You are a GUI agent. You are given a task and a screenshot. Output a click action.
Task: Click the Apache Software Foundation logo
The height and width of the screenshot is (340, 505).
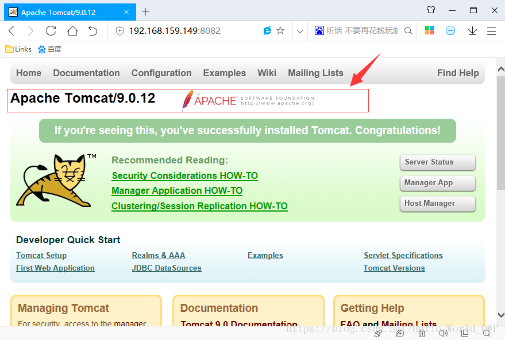[x=248, y=101]
